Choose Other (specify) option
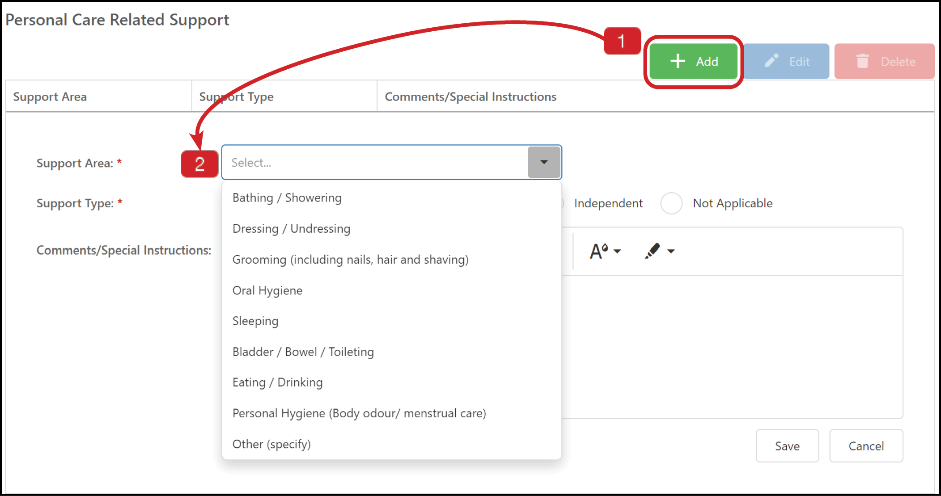The height and width of the screenshot is (496, 941). pos(391,444)
